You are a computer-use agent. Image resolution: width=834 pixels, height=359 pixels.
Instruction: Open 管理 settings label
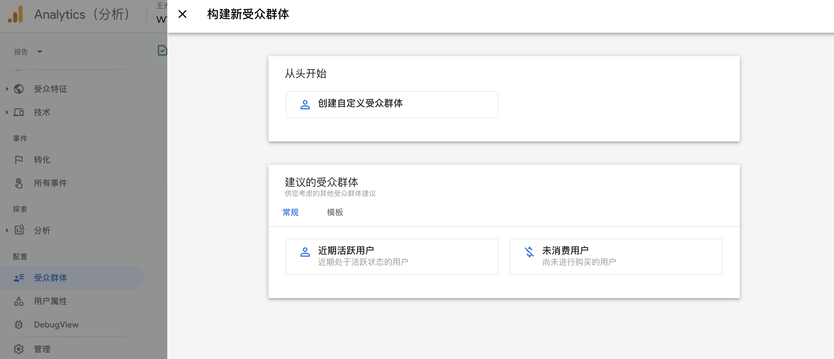[42, 349]
